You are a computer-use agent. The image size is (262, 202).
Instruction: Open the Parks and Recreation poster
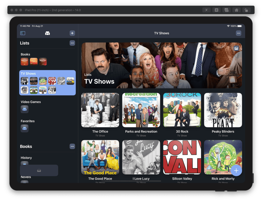pos(141,110)
